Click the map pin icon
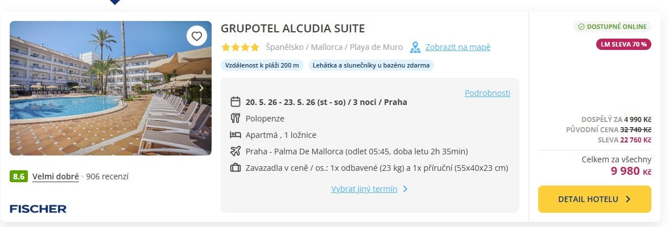 (415, 47)
